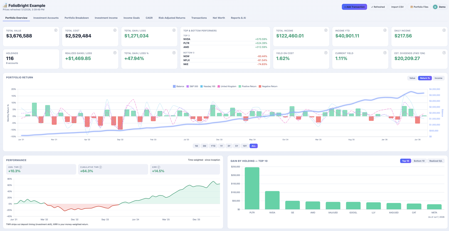
Task: Click the NFLX bottom performer row
Action: (x=225, y=60)
